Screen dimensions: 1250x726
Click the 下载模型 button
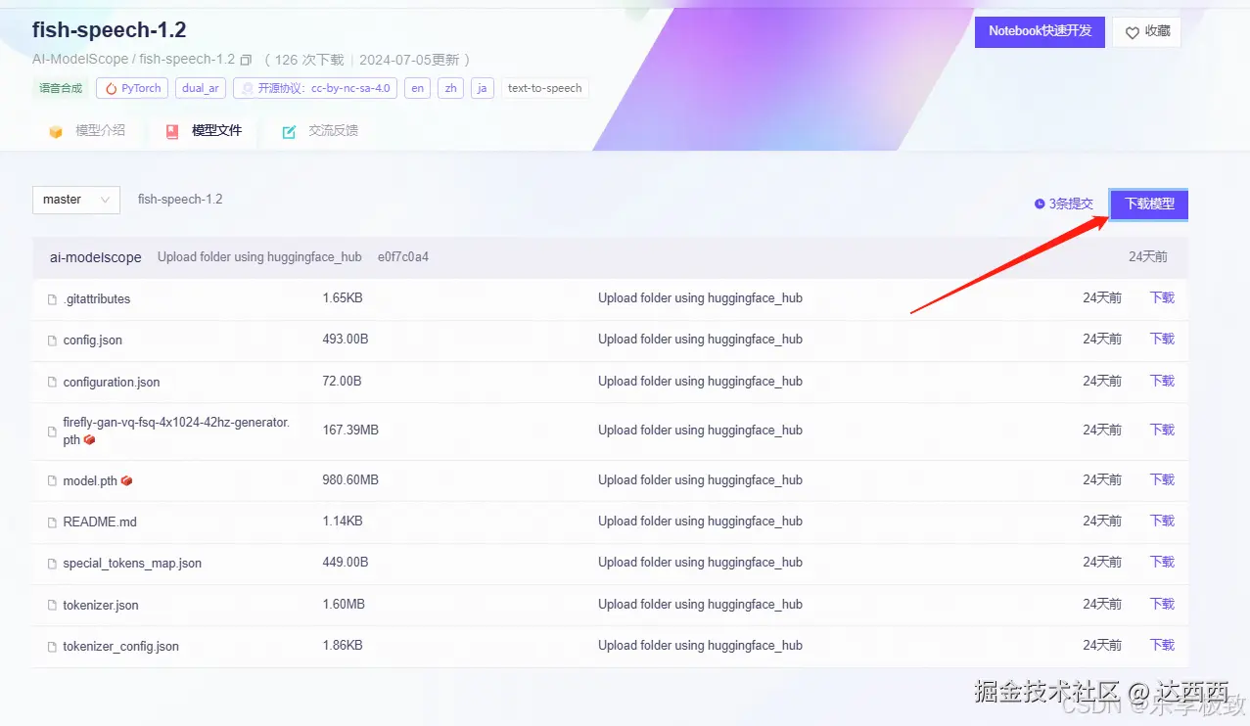[1149, 204]
